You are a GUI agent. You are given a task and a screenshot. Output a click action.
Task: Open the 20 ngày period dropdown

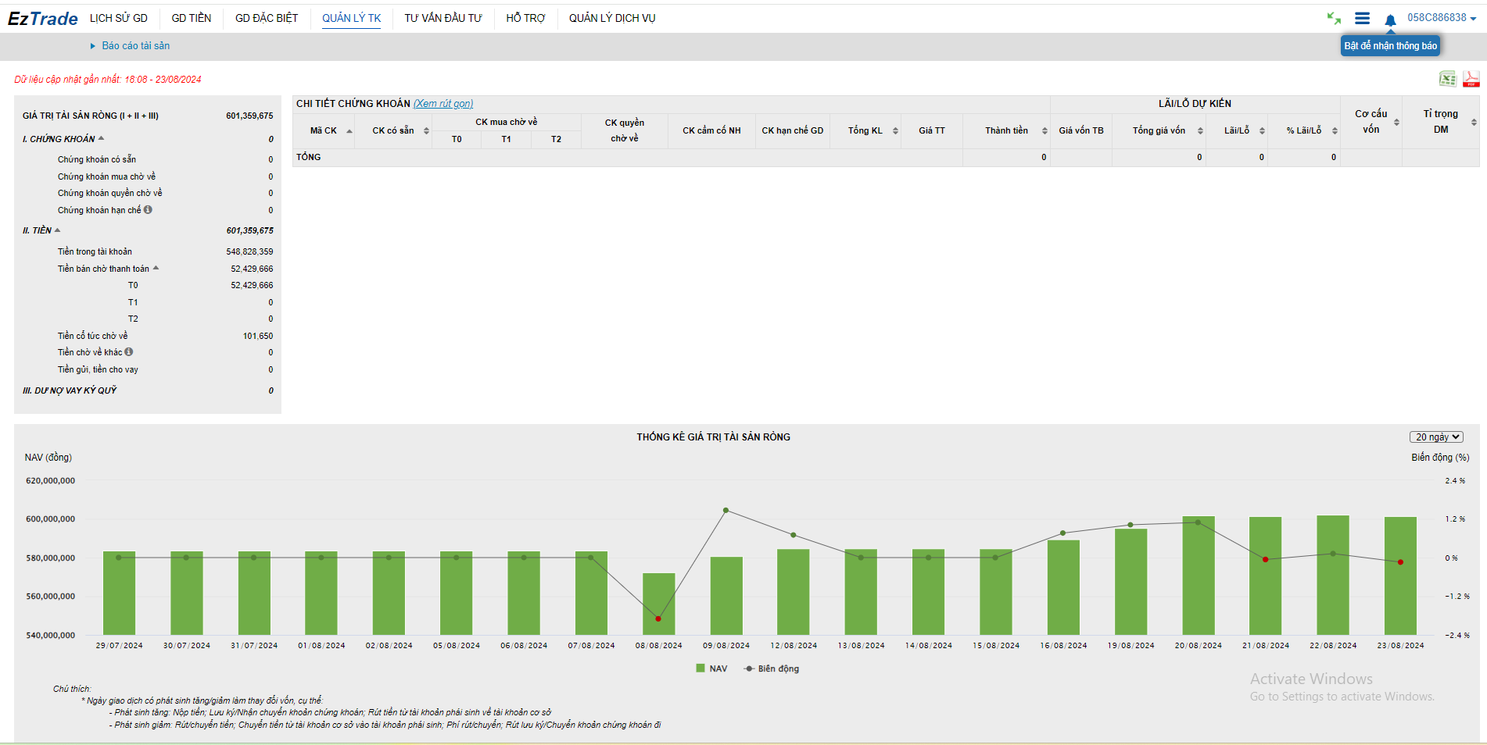point(1436,437)
